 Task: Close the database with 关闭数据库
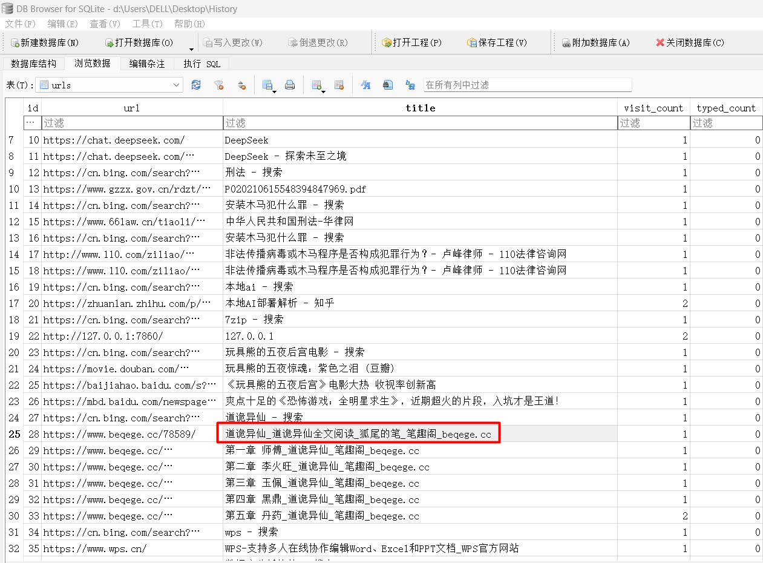pyautogui.click(x=690, y=43)
